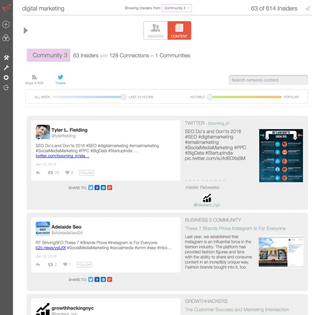
Task: Open 'The Customer Success and Marketing Intersection' article
Action: coord(237,309)
